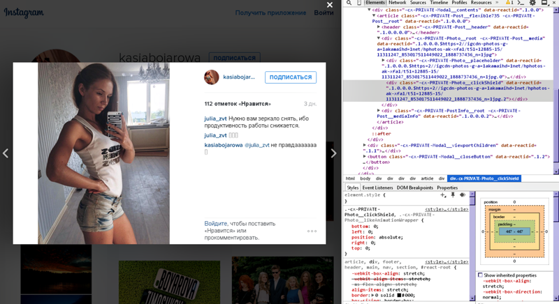Click the ::after pseudo-element node
Viewport: 559px width, 304px height.
coord(381,134)
